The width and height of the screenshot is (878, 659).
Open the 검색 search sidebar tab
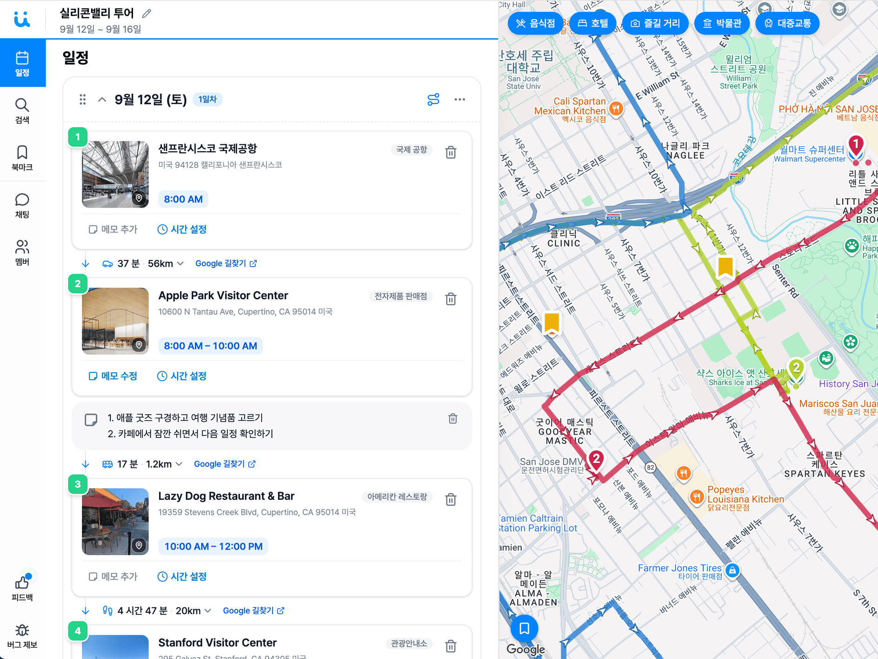click(22, 111)
